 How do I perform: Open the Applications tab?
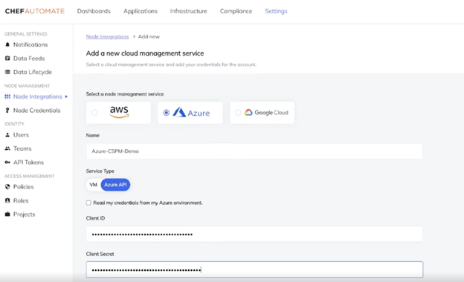[x=141, y=11]
